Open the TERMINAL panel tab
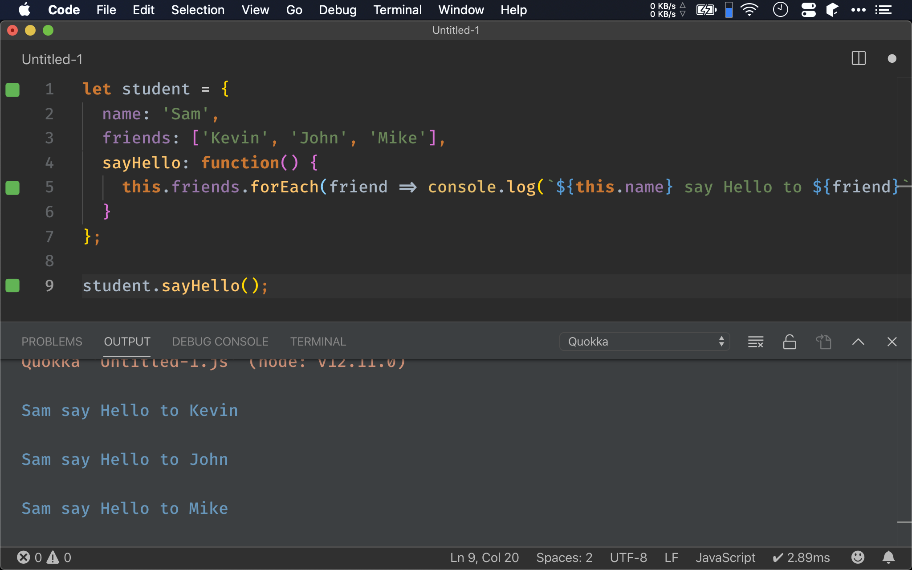 click(318, 342)
